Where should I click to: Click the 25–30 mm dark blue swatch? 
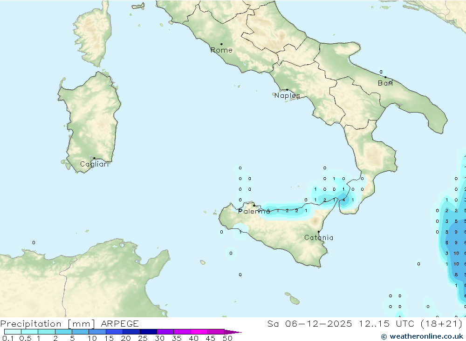(x=148, y=332)
